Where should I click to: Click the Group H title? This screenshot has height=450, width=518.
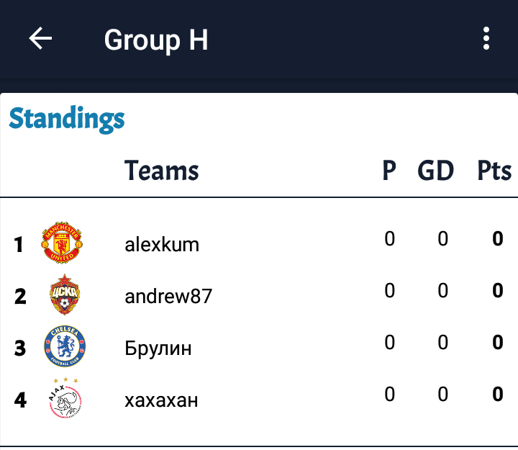(x=156, y=40)
